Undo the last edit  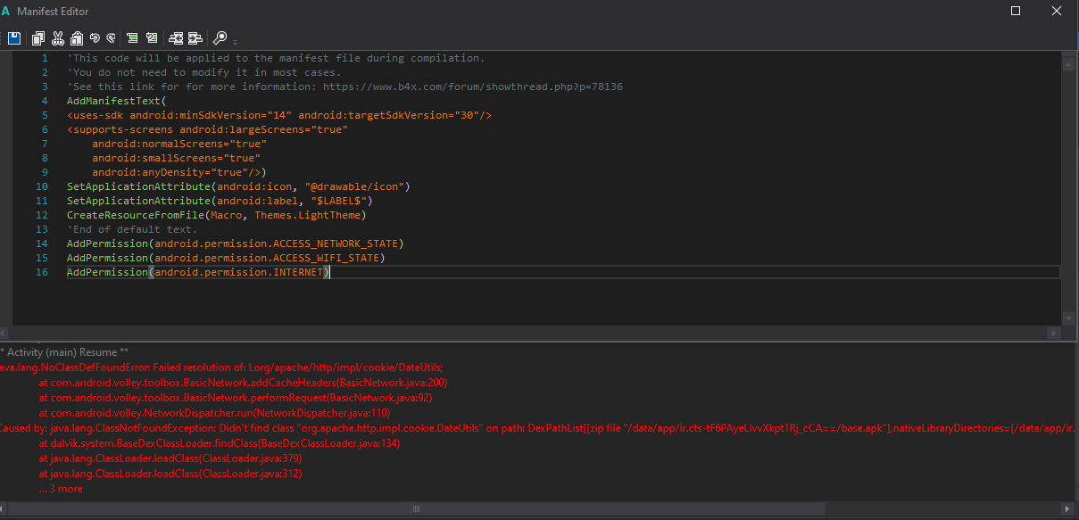(x=95, y=38)
